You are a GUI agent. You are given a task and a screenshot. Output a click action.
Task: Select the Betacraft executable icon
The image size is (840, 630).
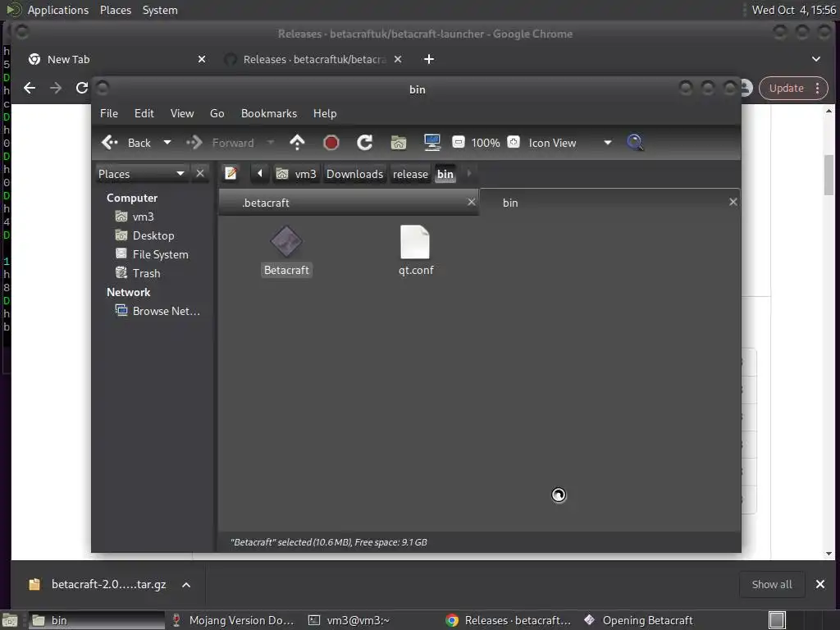[x=286, y=241]
